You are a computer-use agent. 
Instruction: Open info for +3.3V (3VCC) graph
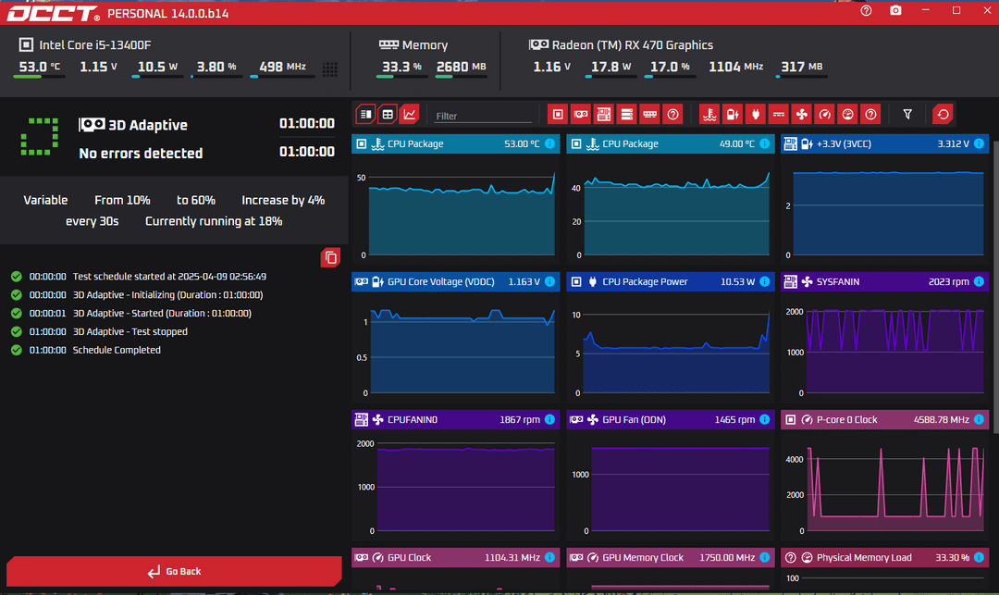[x=980, y=144]
